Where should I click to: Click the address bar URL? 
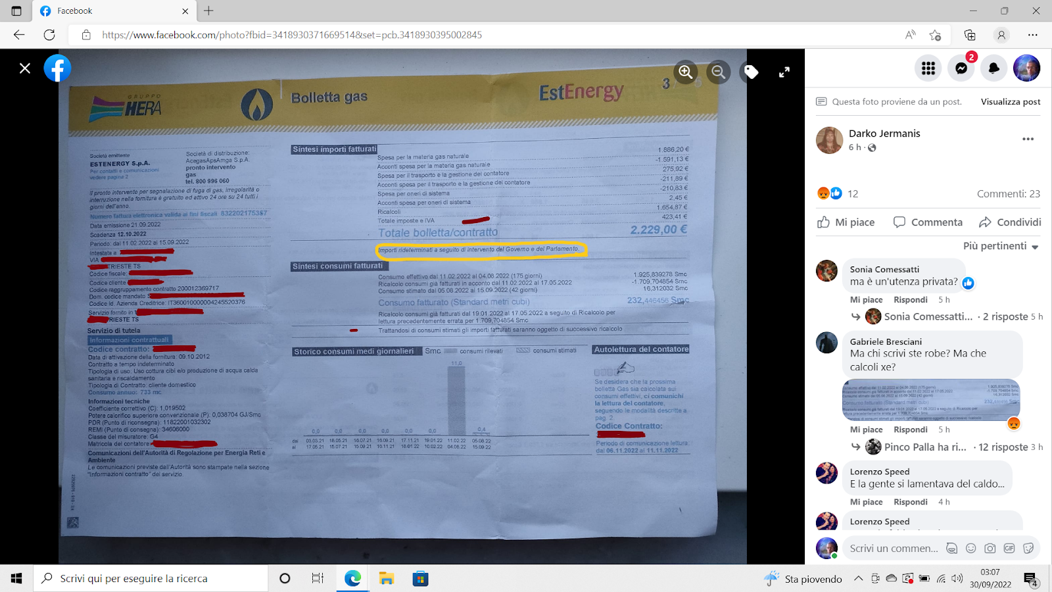(x=292, y=35)
